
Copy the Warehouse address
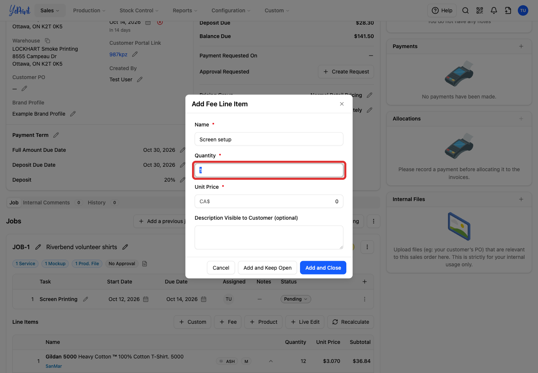(x=47, y=41)
